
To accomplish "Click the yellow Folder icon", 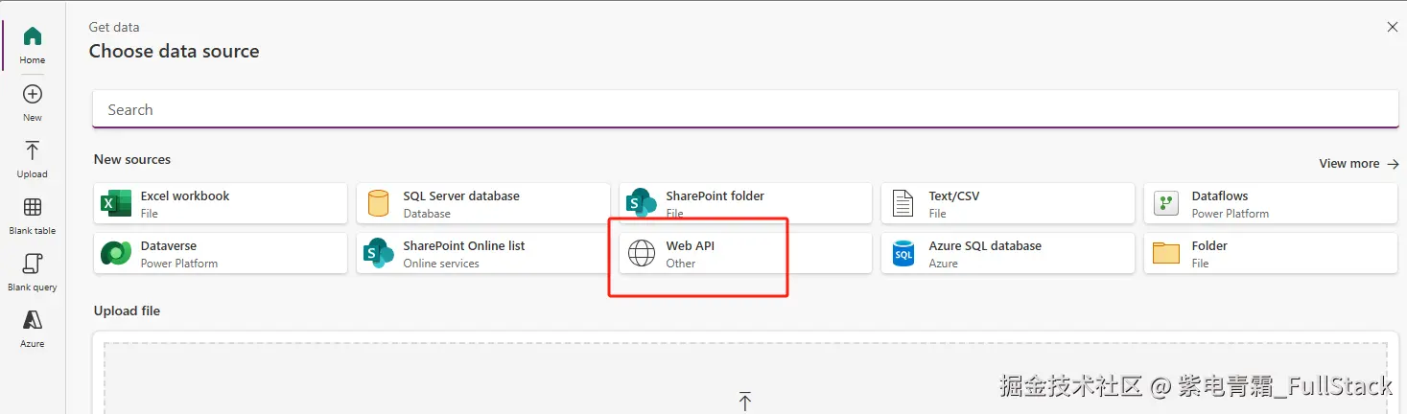I will [x=1166, y=253].
